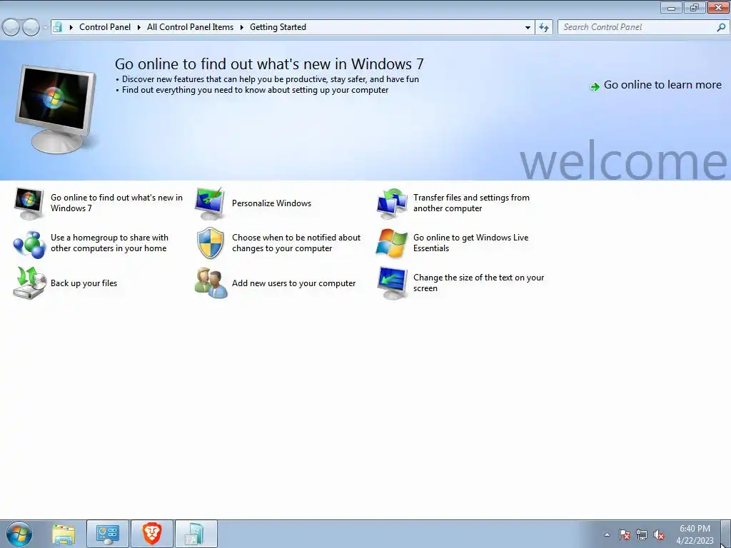Click the shield icon for notification changes
Image resolution: width=731 pixels, height=548 pixels.
click(x=211, y=243)
